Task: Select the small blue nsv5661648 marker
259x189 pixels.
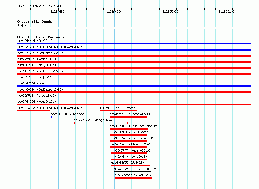Action: (51, 117)
